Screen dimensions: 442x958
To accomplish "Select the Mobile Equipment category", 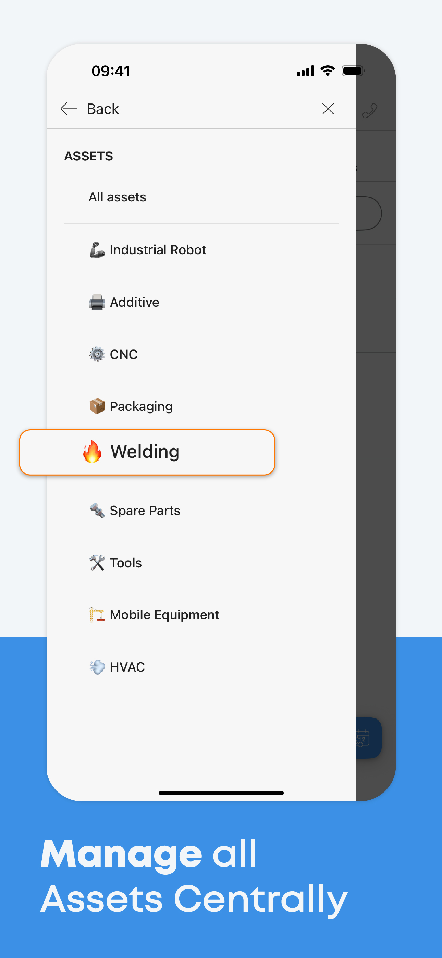I will (x=201, y=615).
